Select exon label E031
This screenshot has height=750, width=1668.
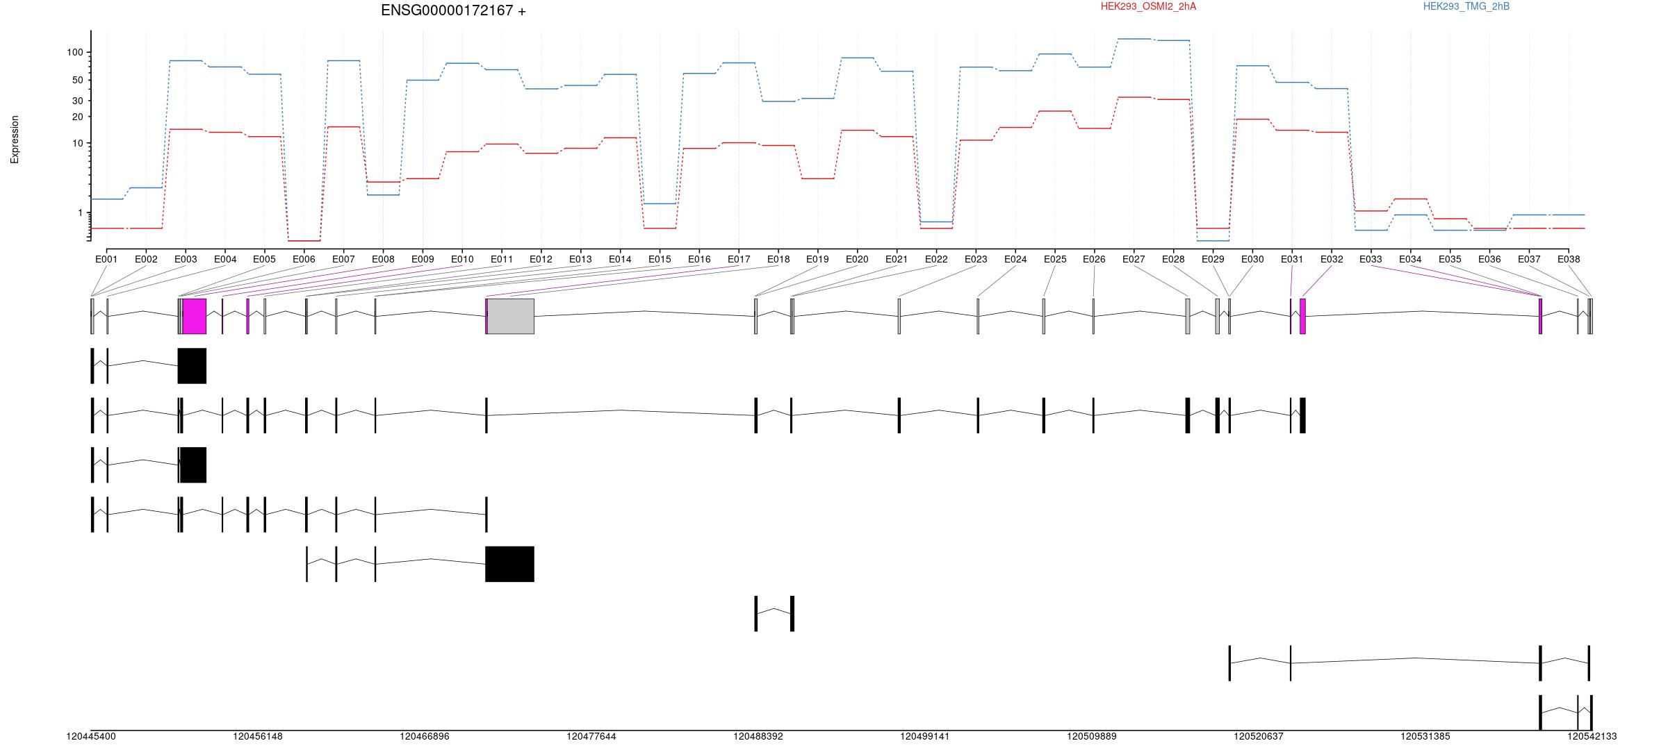click(1292, 259)
